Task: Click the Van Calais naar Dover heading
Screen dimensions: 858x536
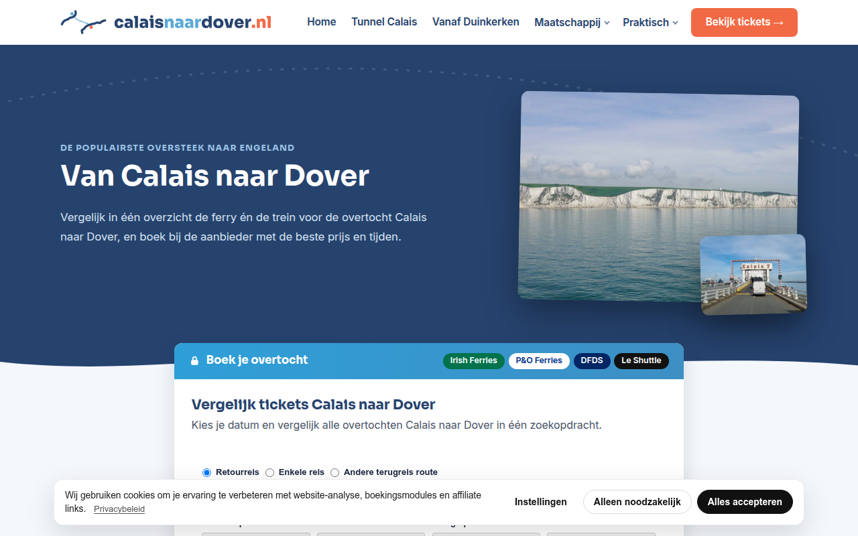Action: (x=215, y=176)
